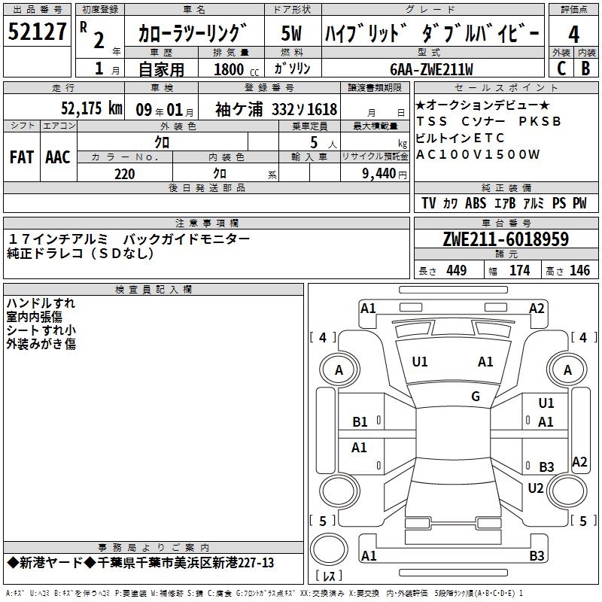Select front bumper mark A2
Screen dimensions: 602x602
(537, 309)
